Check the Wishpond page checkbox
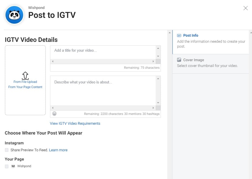This screenshot has width=252, height=179. click(7, 166)
